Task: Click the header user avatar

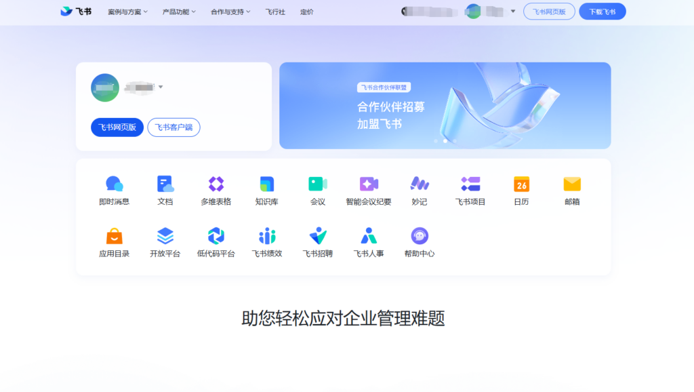Action: tap(472, 12)
